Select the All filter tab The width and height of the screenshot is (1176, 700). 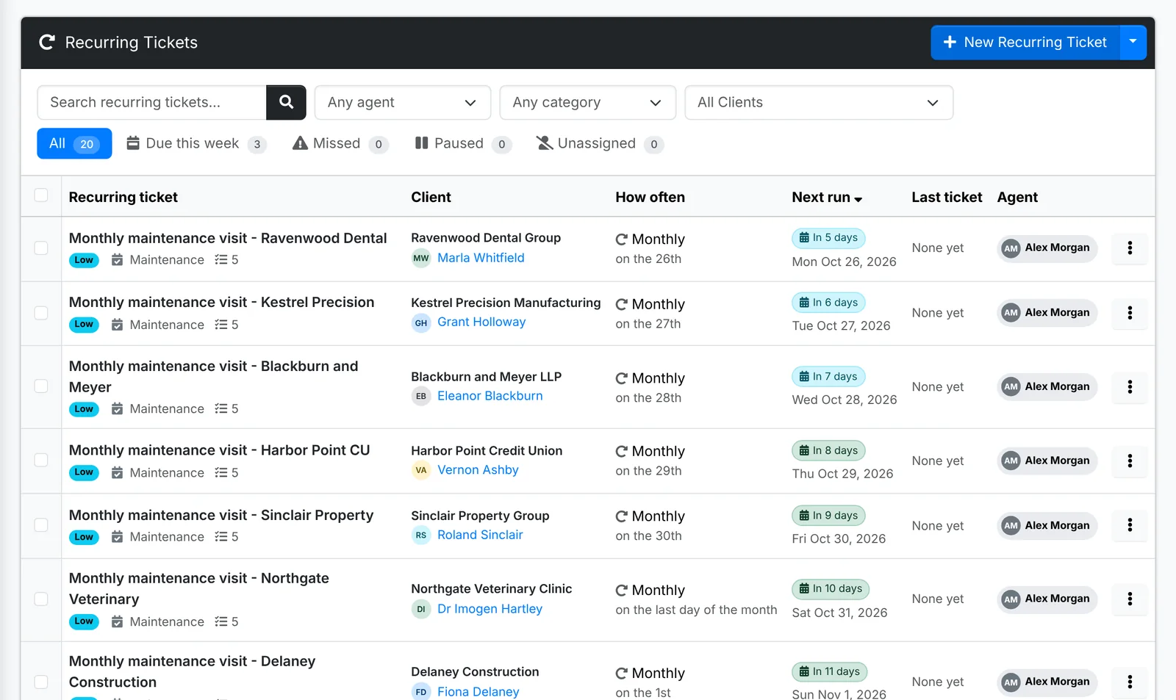point(74,143)
